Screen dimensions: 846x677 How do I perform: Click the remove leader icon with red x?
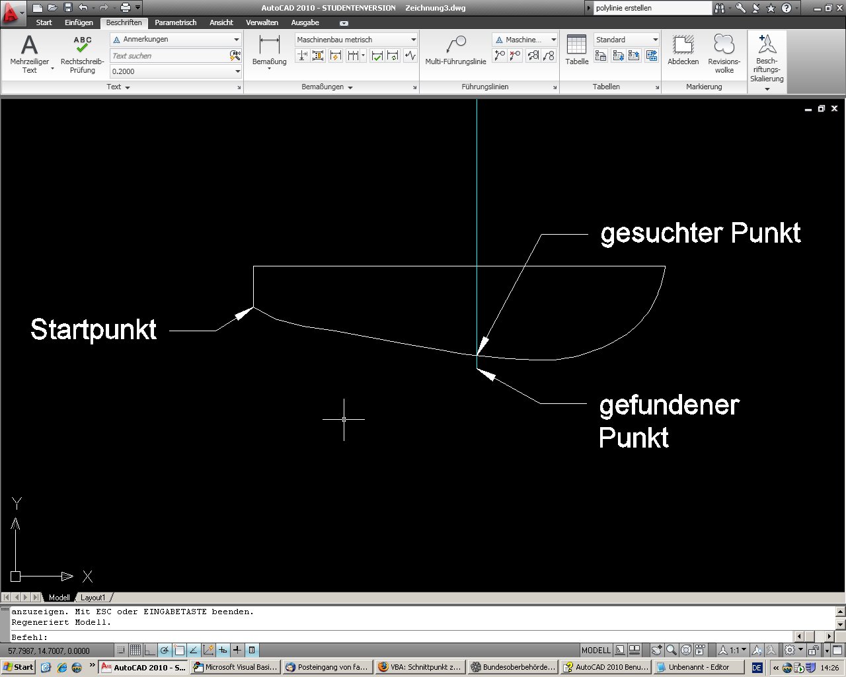pos(516,56)
